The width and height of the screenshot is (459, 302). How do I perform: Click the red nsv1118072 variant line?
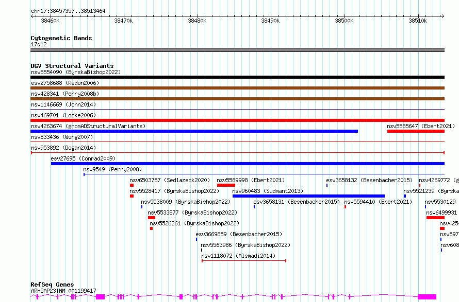[x=244, y=260]
